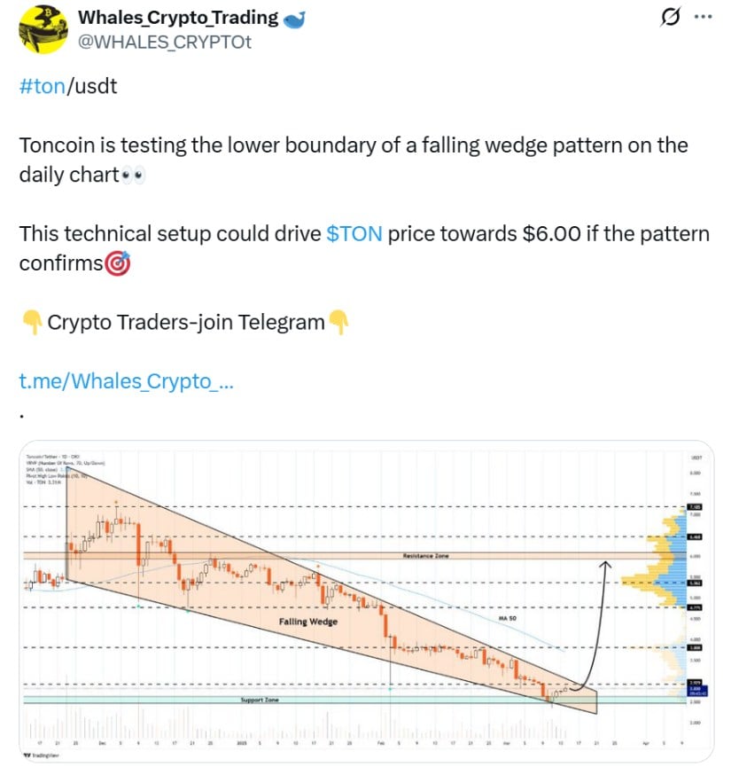This screenshot has width=731, height=767.
Task: Click the Support Zone label on chart
Action: click(x=260, y=700)
